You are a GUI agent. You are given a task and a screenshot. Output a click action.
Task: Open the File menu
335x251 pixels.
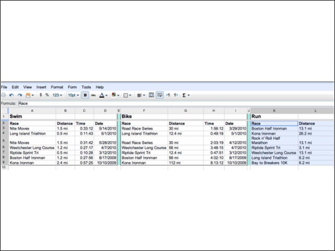click(x=4, y=87)
